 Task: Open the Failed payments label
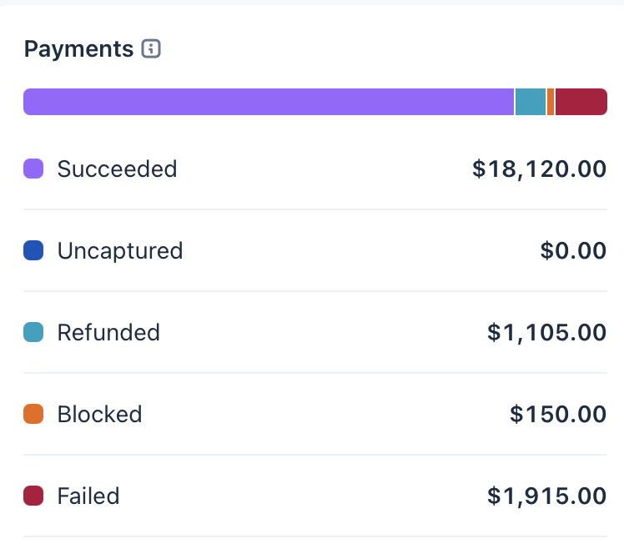[88, 496]
